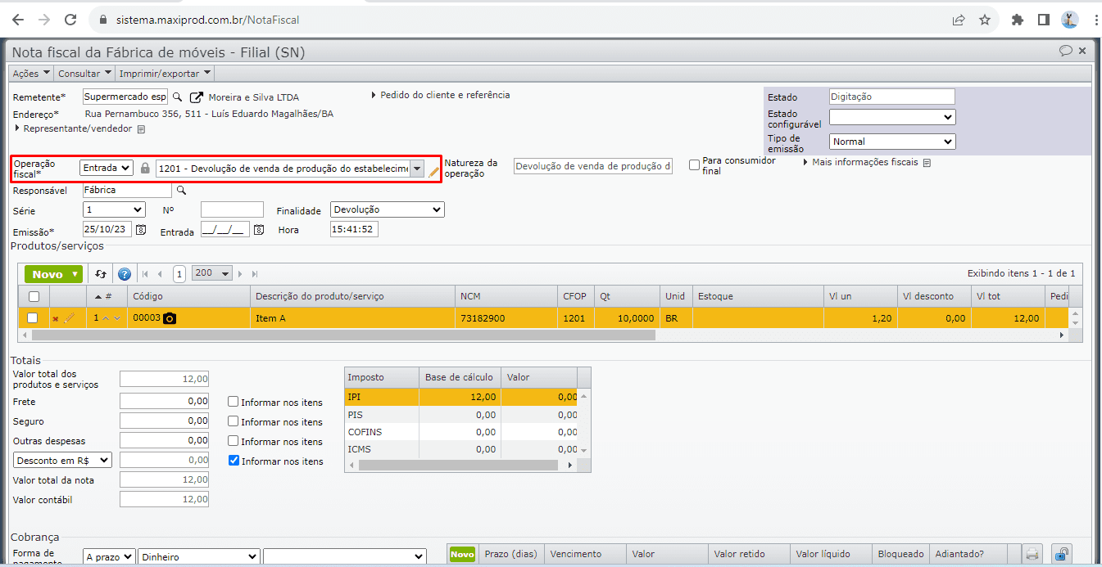Viewport: 1102px width, 567px height.
Task: Move Item A row down arrow
Action: [117, 318]
